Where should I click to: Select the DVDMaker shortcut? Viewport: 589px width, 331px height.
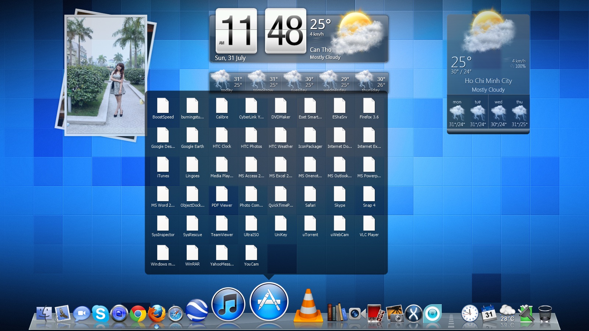(x=281, y=109)
